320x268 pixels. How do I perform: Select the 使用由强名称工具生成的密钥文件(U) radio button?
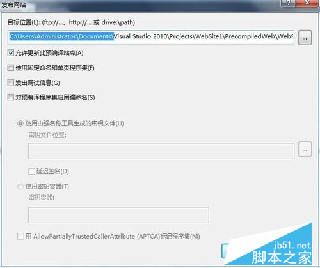point(20,123)
